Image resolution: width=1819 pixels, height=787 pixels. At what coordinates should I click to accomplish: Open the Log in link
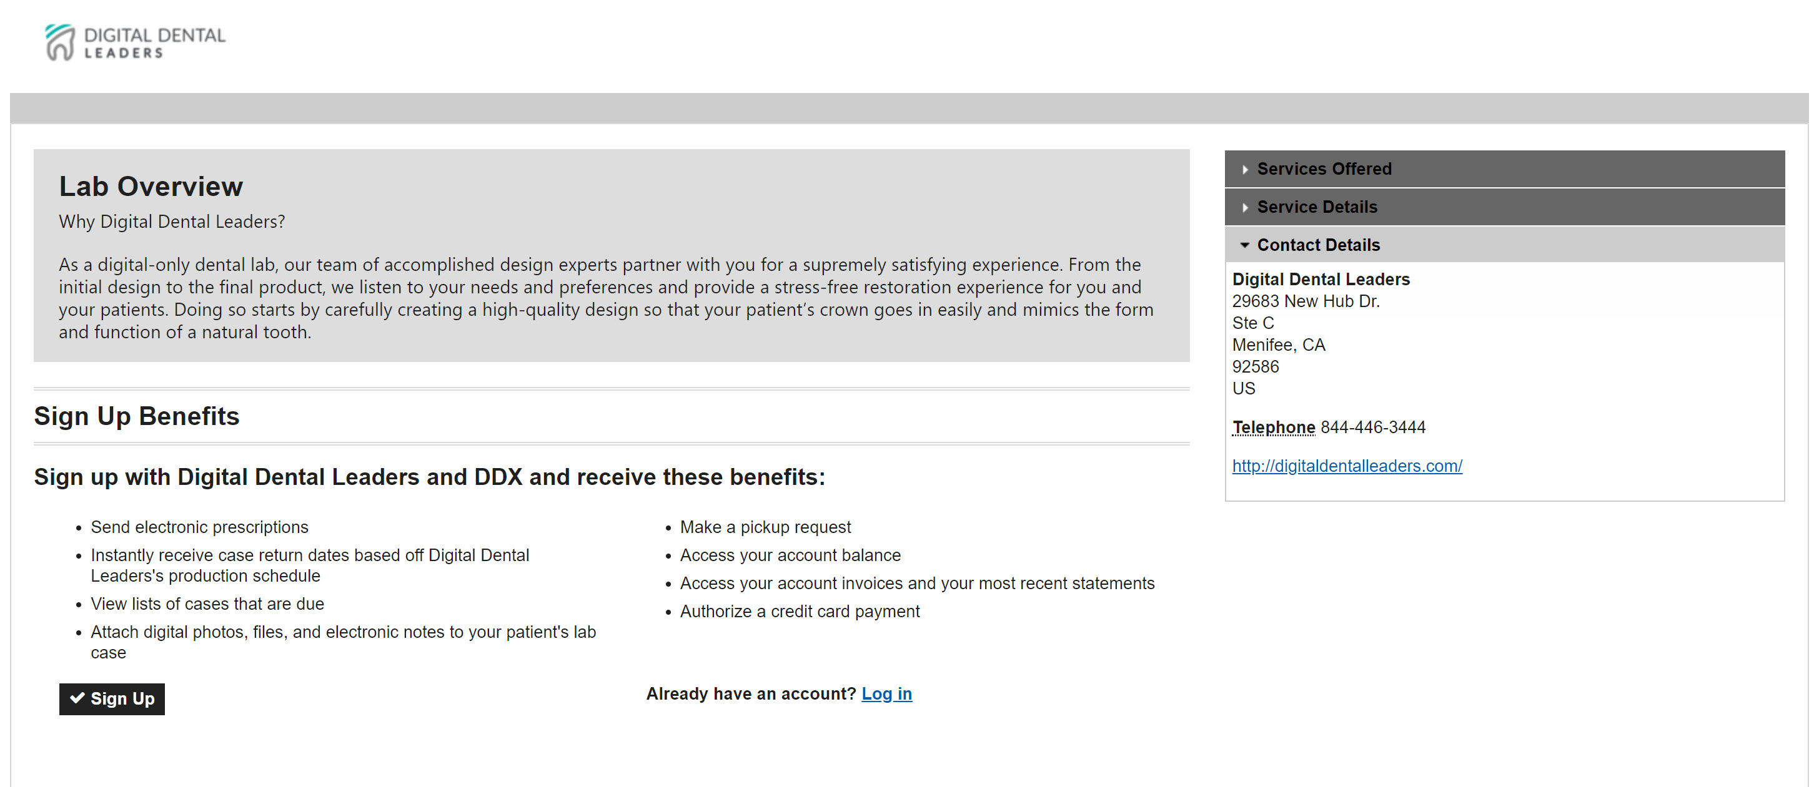pos(886,694)
